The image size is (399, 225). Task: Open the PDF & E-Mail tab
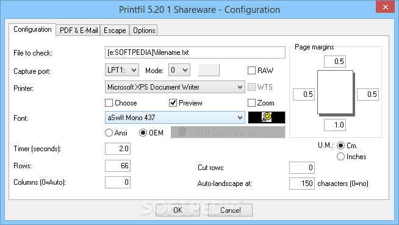[78, 30]
